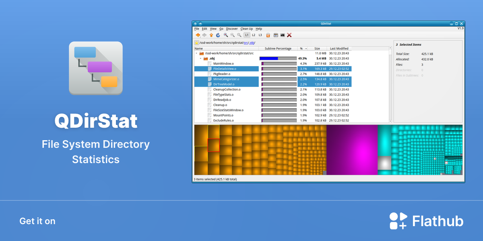The image size is (483, 241).
Task: Expand tree to level 2 with L2
Action: pos(254,35)
